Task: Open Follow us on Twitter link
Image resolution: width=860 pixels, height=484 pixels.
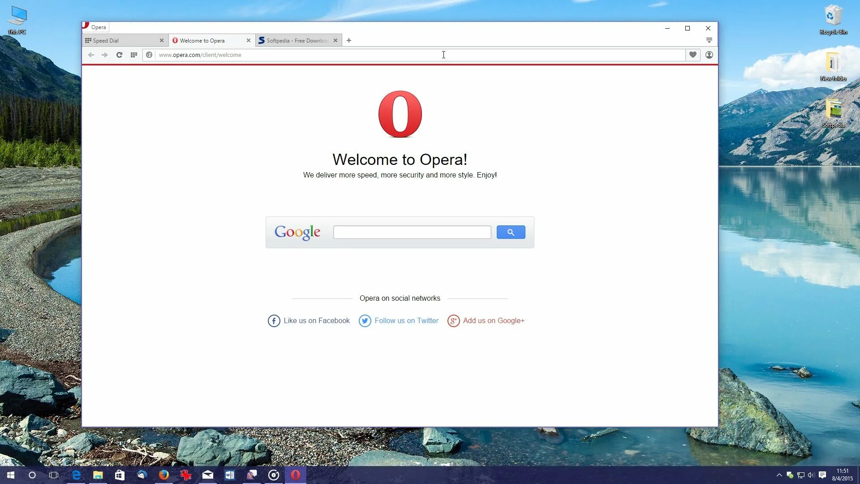Action: tap(406, 321)
